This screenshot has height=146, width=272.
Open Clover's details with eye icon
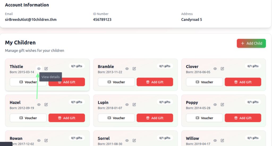tap(215, 69)
